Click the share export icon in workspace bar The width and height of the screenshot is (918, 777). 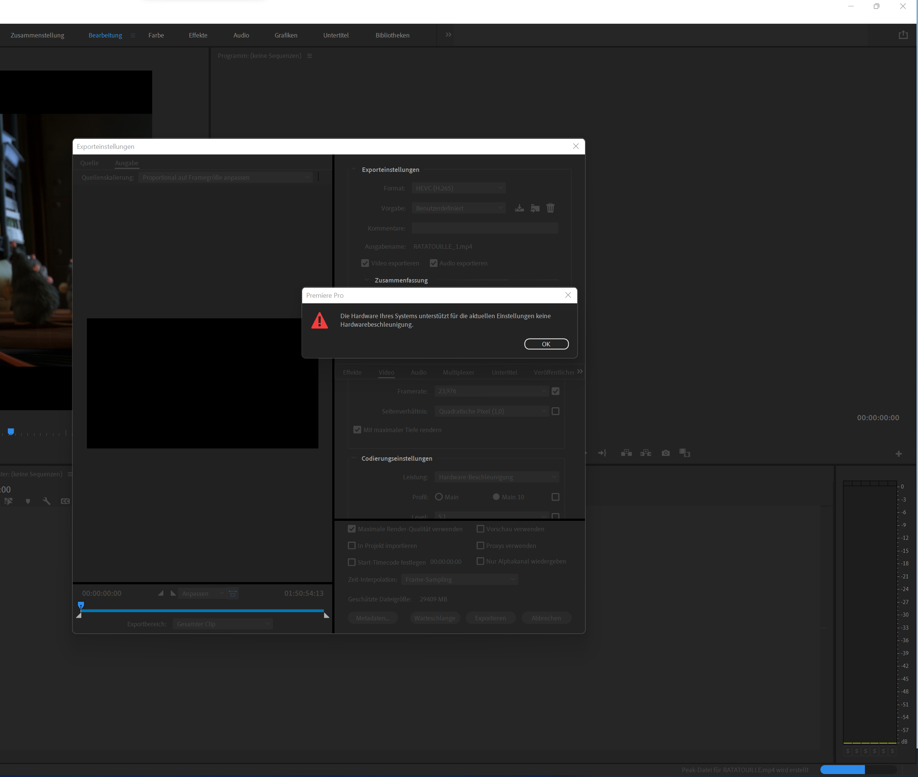tap(902, 35)
